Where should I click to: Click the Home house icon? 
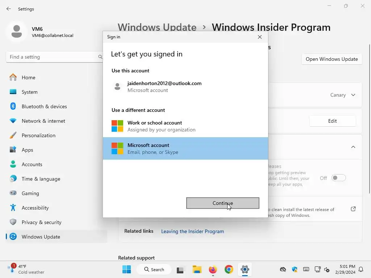tap(13, 77)
